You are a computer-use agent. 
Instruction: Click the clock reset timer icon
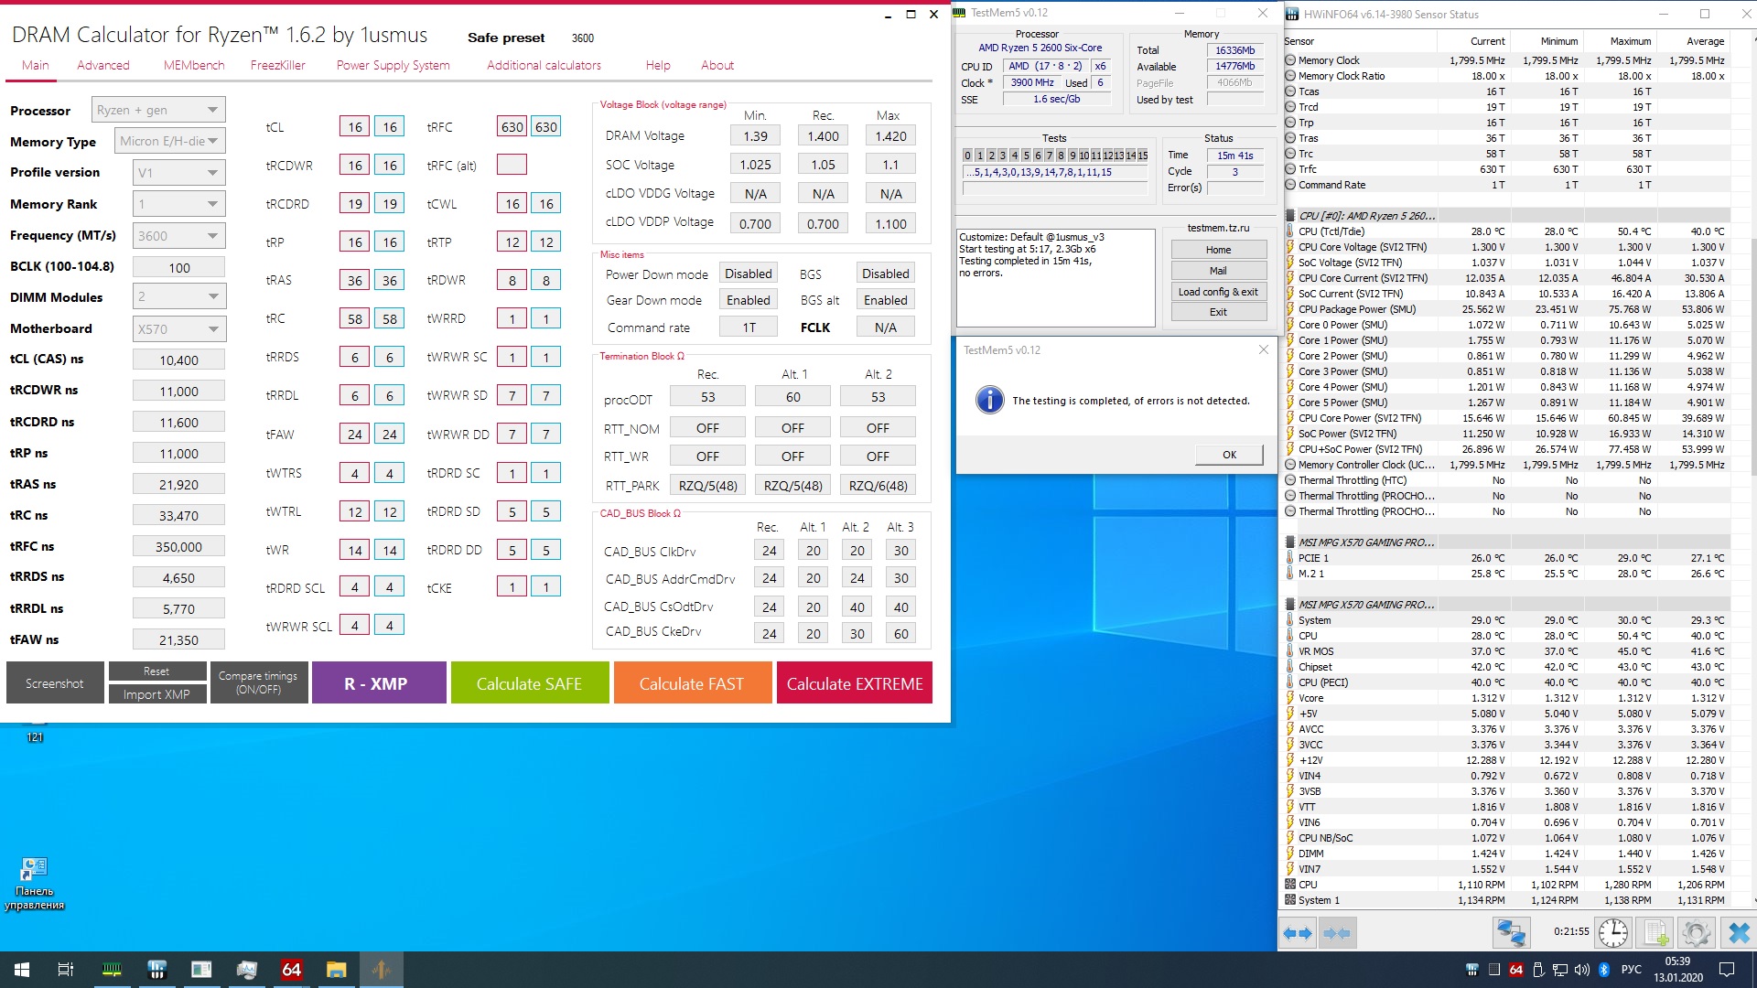(1612, 933)
